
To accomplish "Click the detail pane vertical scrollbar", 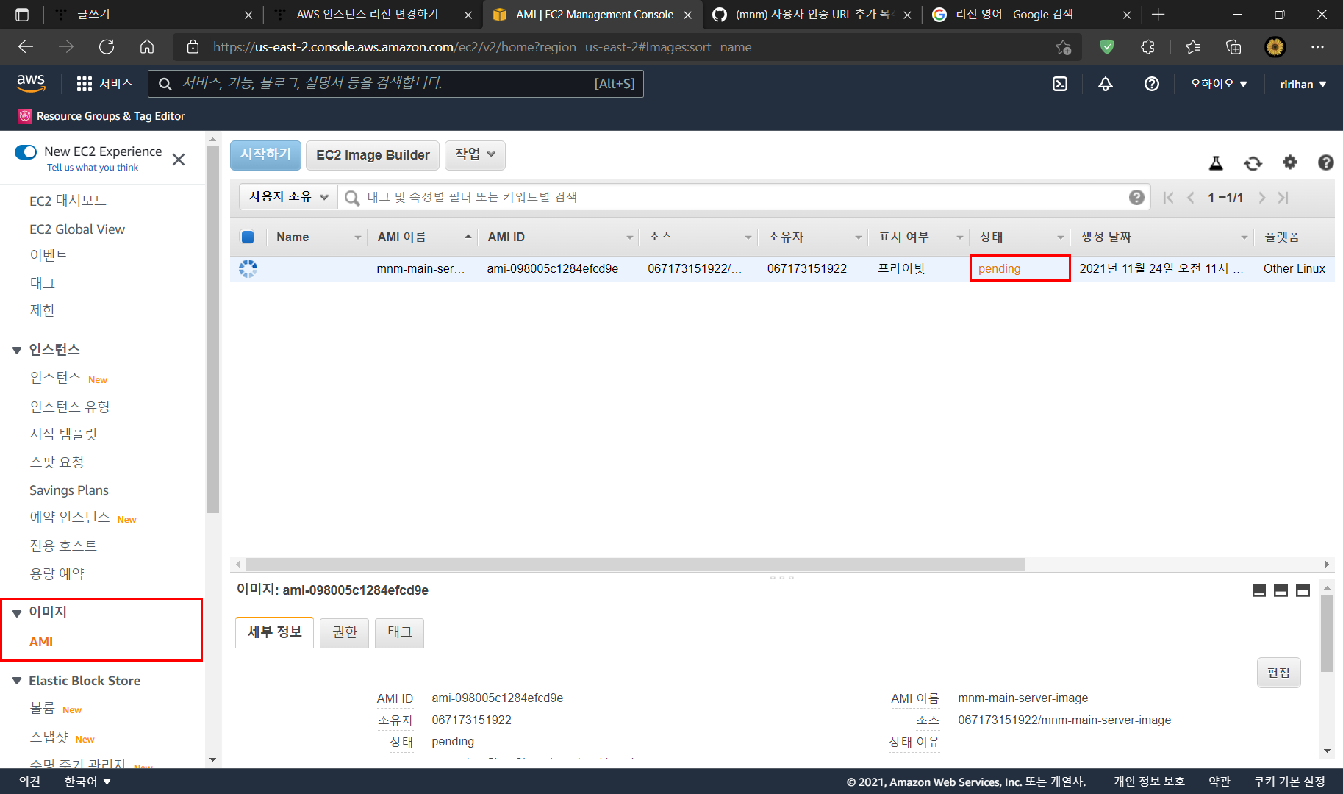I will pyautogui.click(x=1327, y=634).
